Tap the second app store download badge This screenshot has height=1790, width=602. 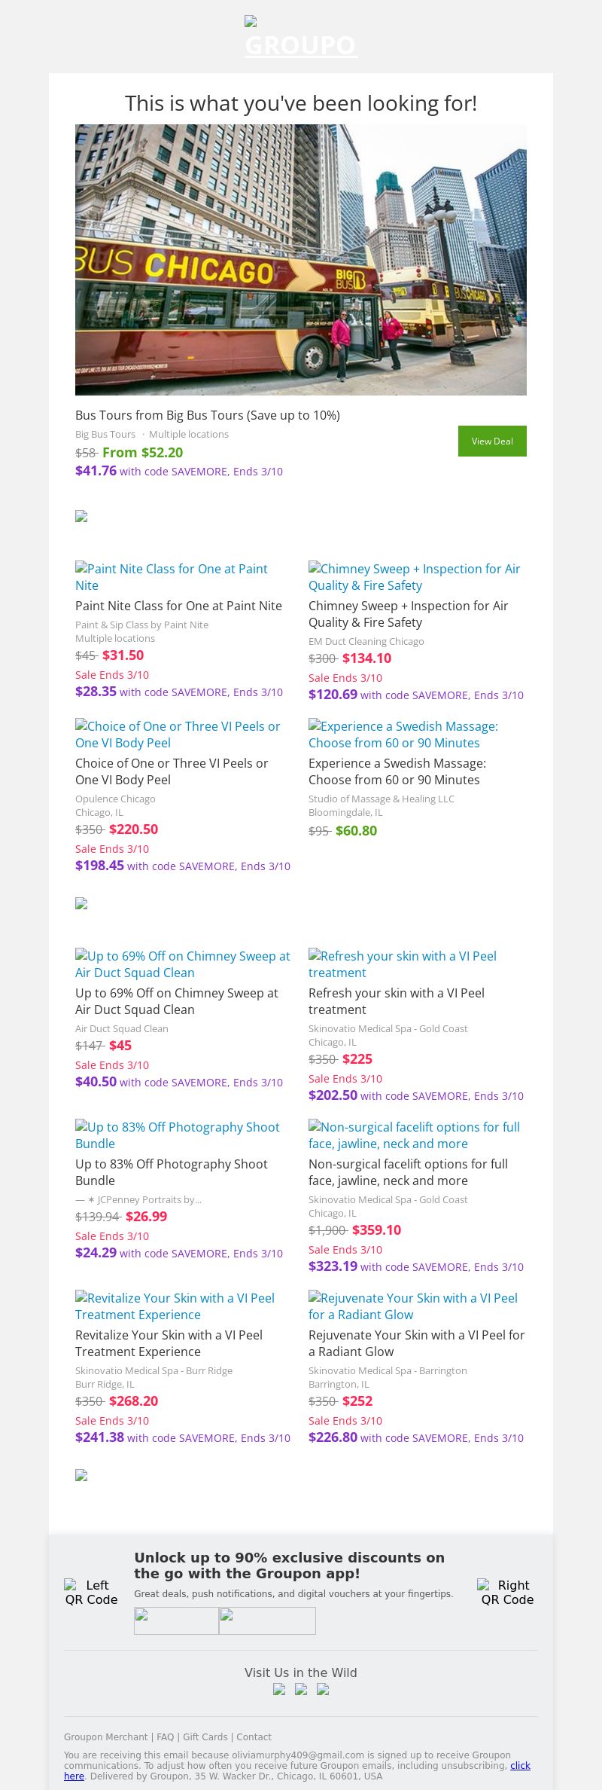point(267,1620)
